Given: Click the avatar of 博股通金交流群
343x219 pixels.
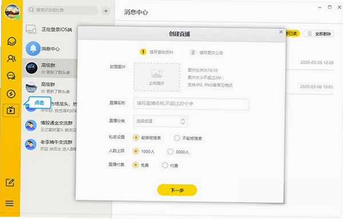Looking at the screenshot, I should [30, 125].
